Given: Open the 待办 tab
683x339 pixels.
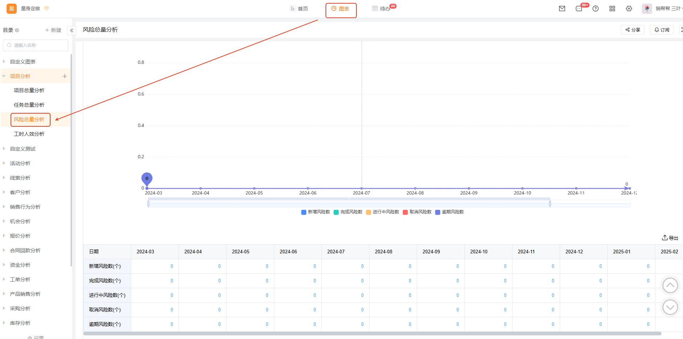Looking at the screenshot, I should (381, 9).
